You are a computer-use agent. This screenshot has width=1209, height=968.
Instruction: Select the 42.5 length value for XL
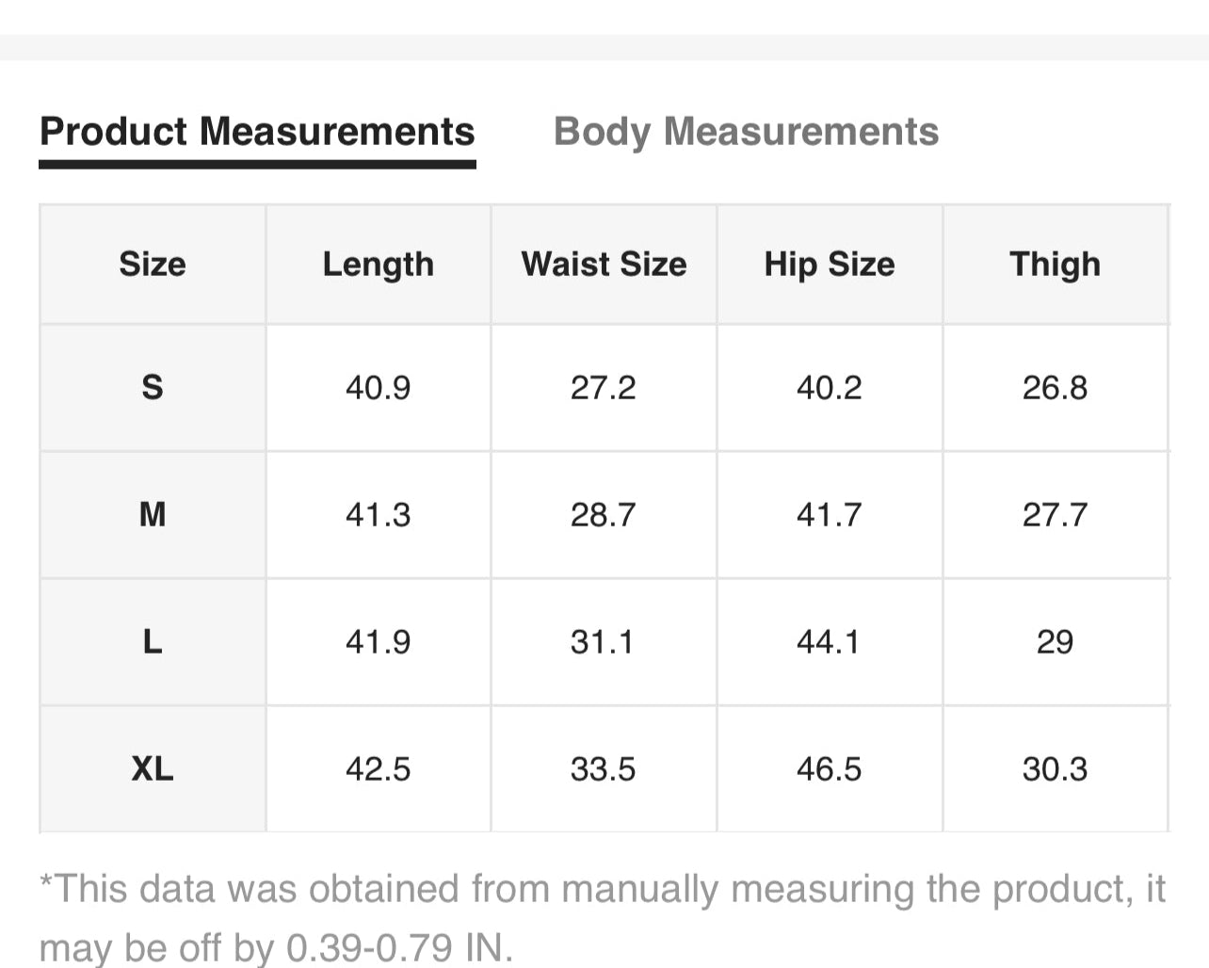[x=378, y=768]
